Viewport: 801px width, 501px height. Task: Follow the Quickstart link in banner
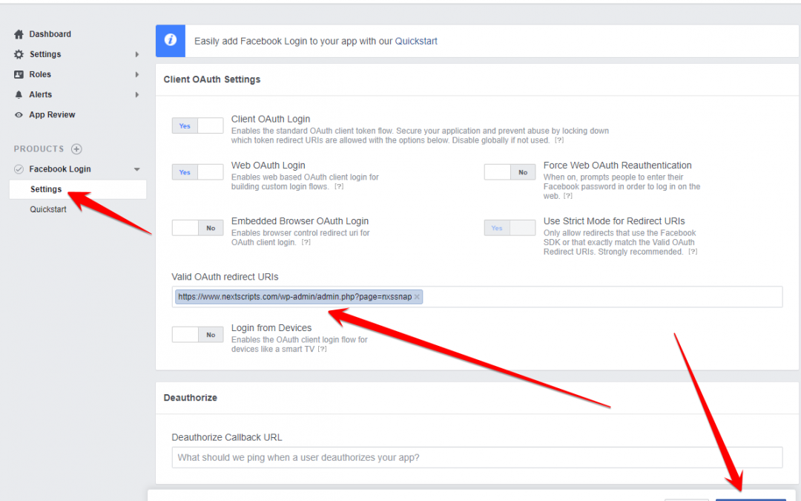416,42
